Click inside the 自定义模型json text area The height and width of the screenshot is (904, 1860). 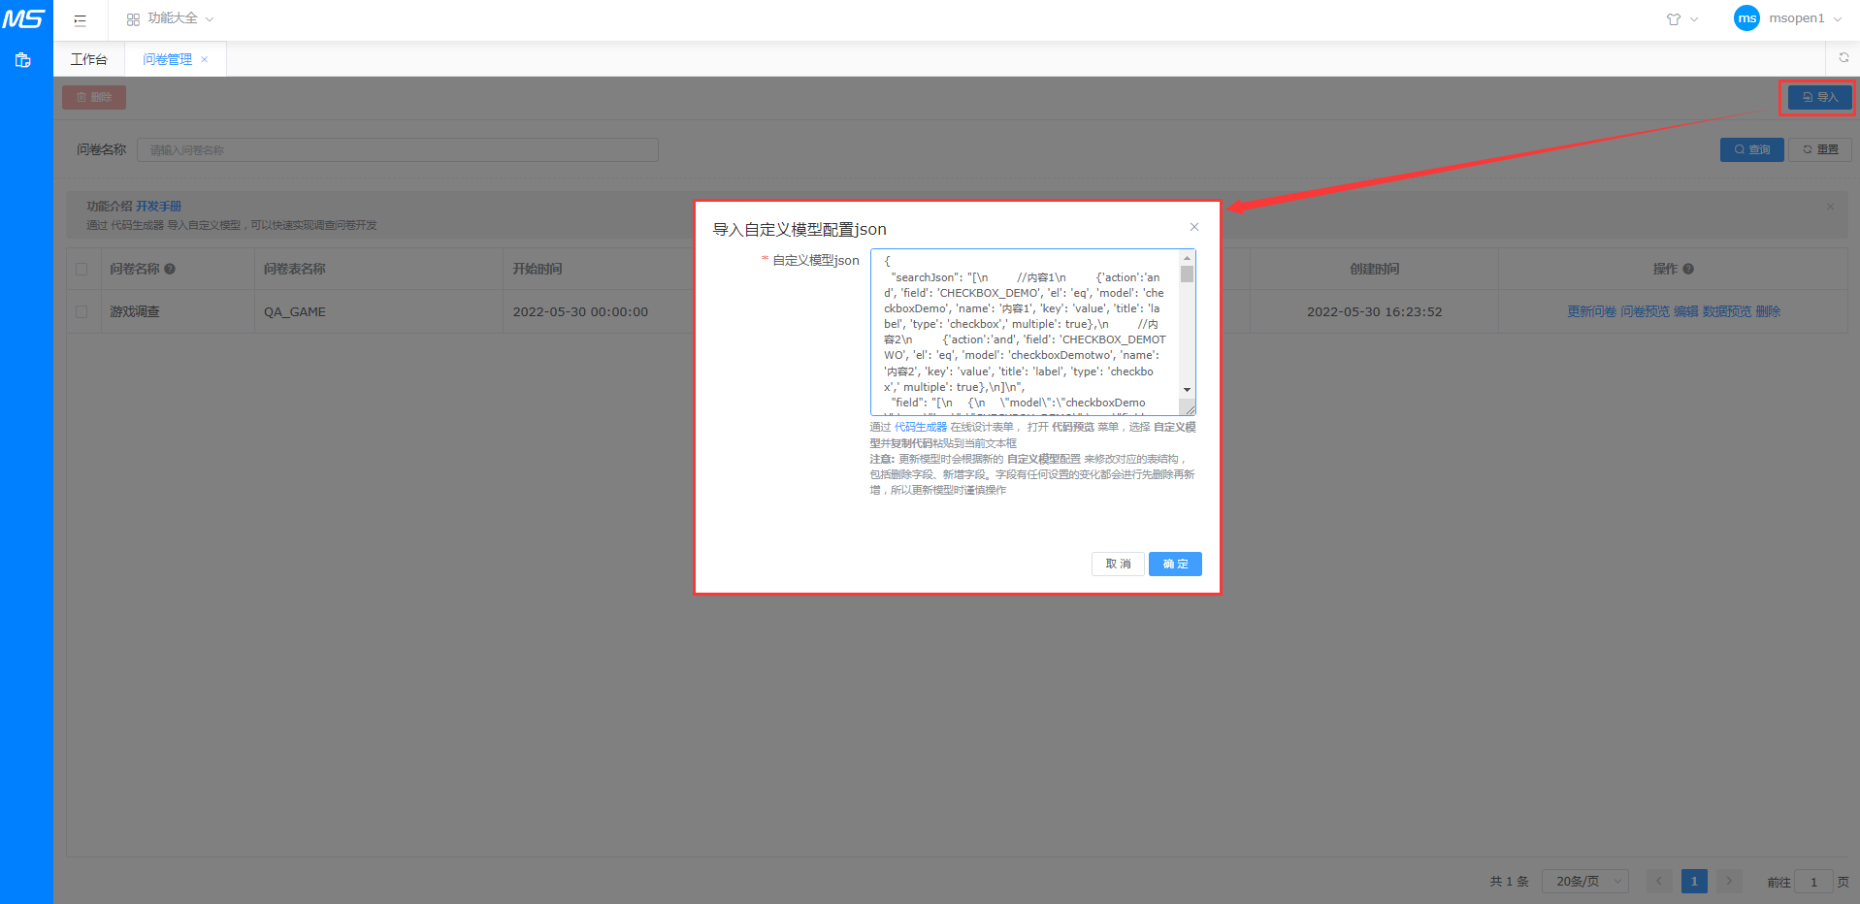tap(1024, 332)
